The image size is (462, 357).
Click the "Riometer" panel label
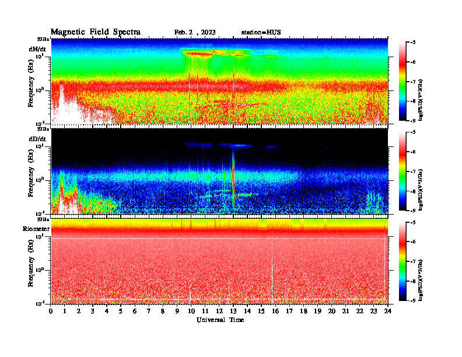click(36, 229)
